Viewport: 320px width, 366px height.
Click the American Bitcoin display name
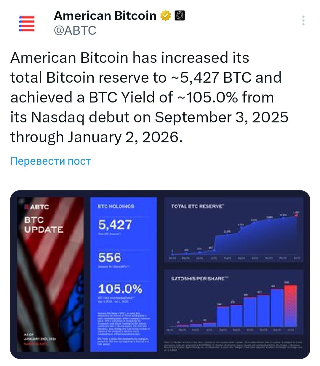coord(105,16)
